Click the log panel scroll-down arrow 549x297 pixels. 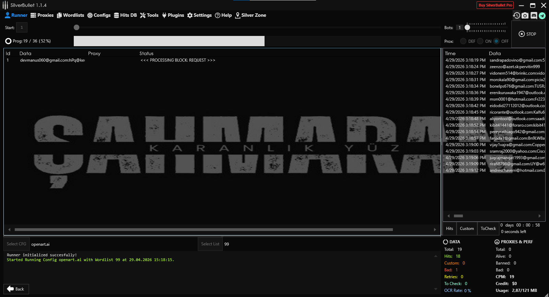pyautogui.click(x=436, y=289)
